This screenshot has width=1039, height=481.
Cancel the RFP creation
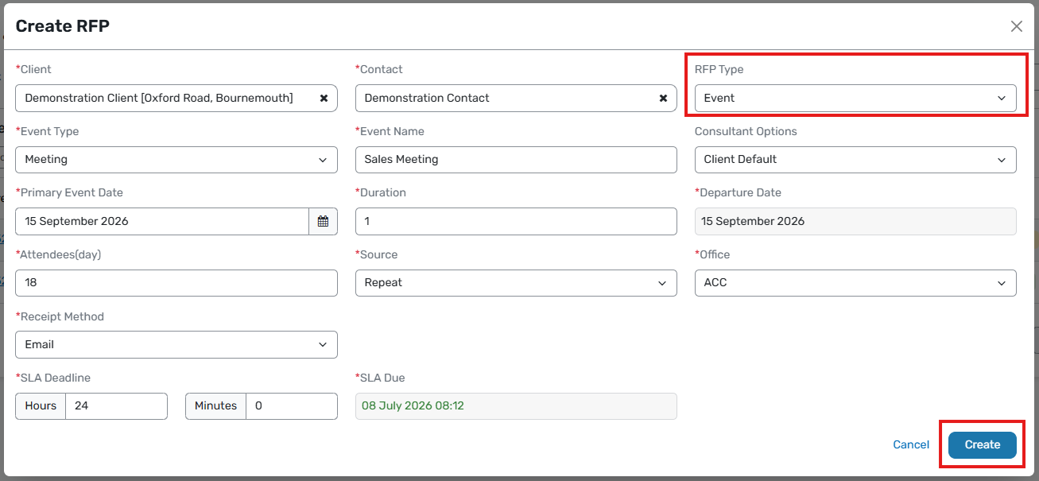point(911,444)
